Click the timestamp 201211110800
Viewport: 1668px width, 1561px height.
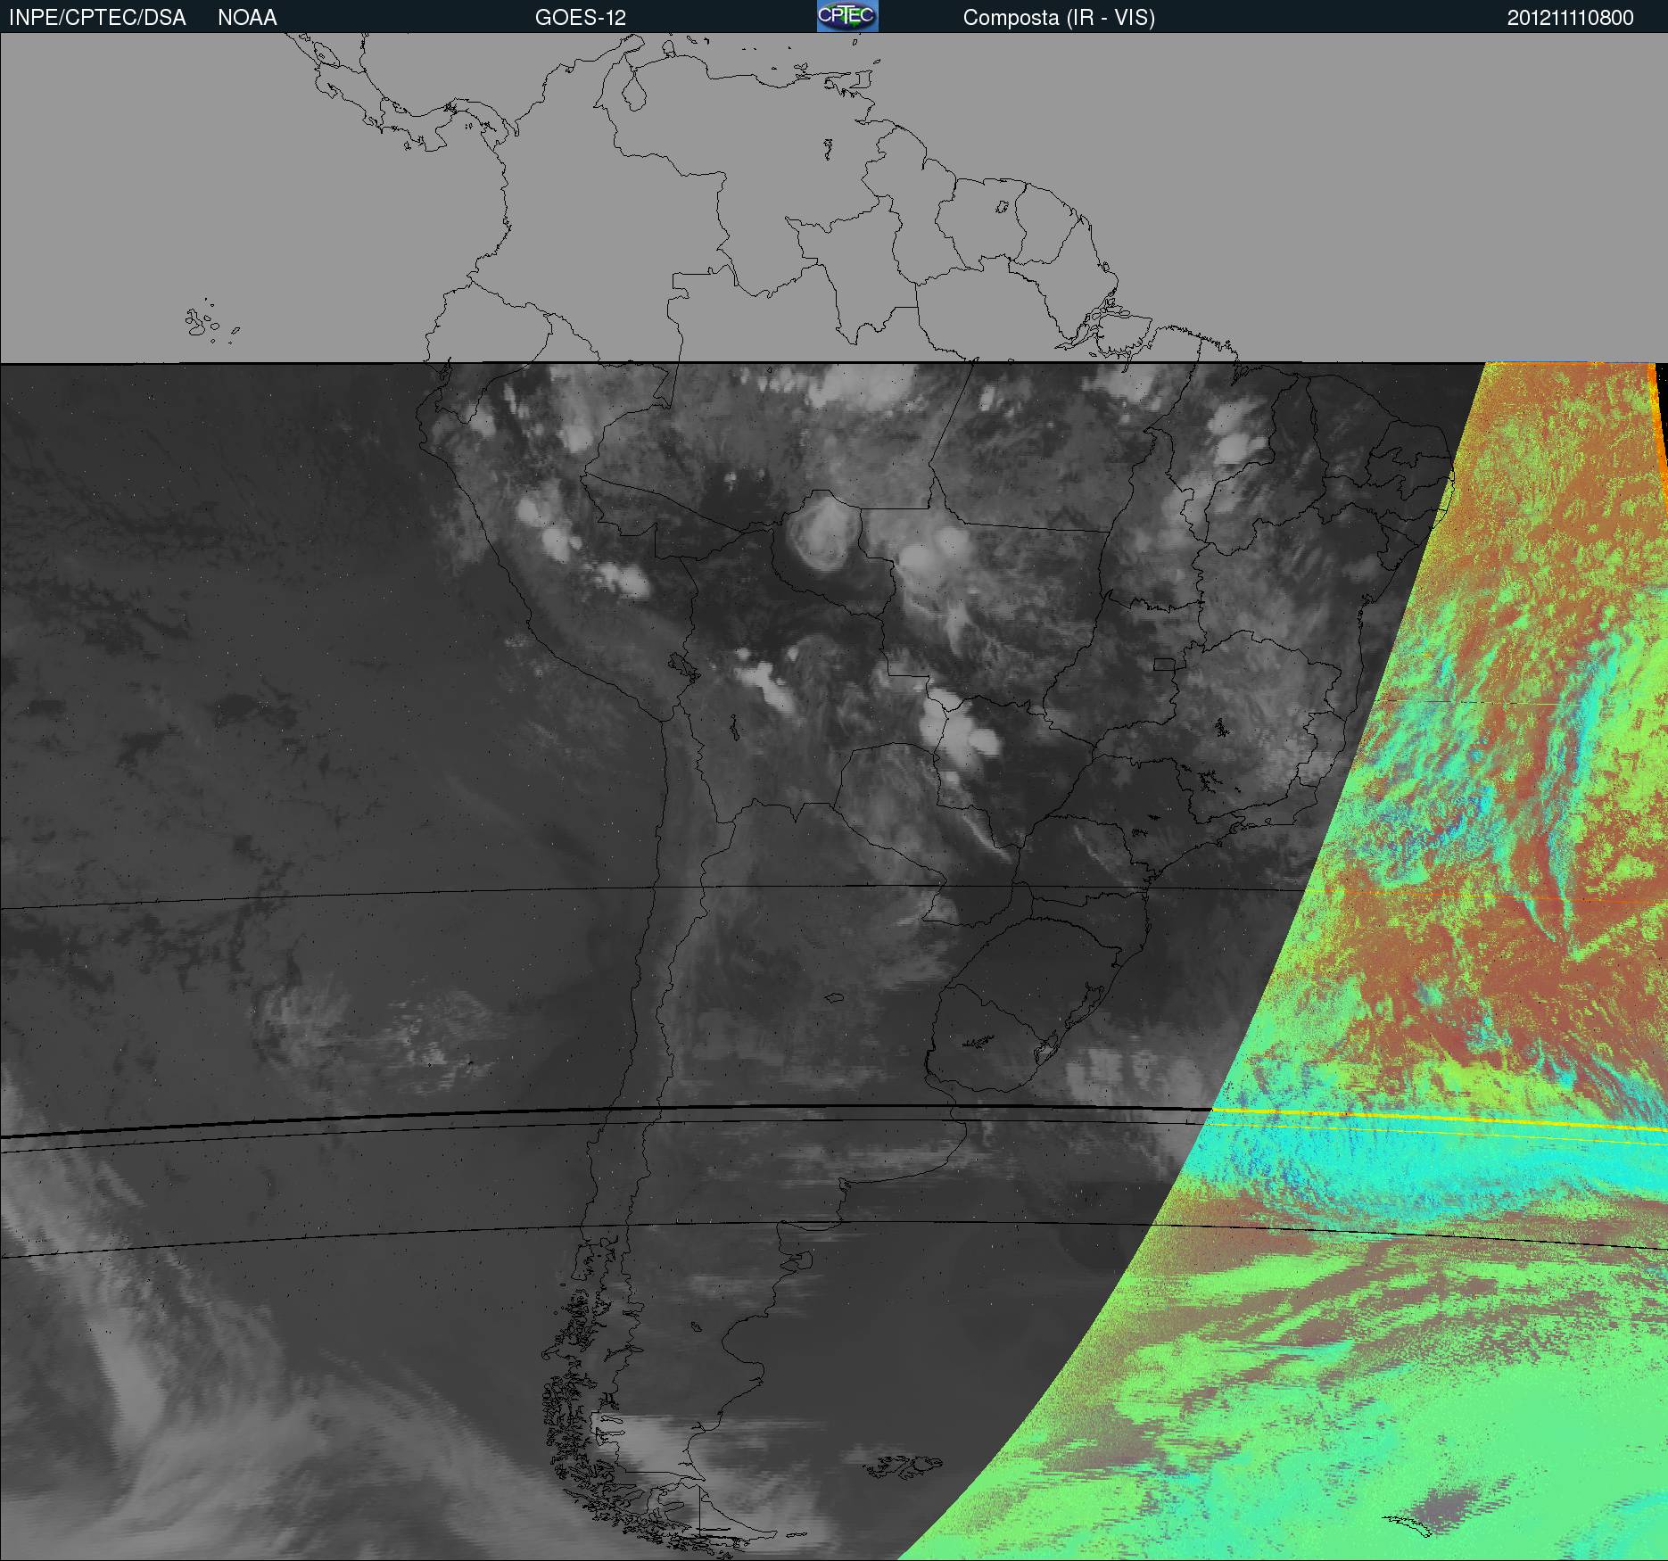tap(1571, 18)
